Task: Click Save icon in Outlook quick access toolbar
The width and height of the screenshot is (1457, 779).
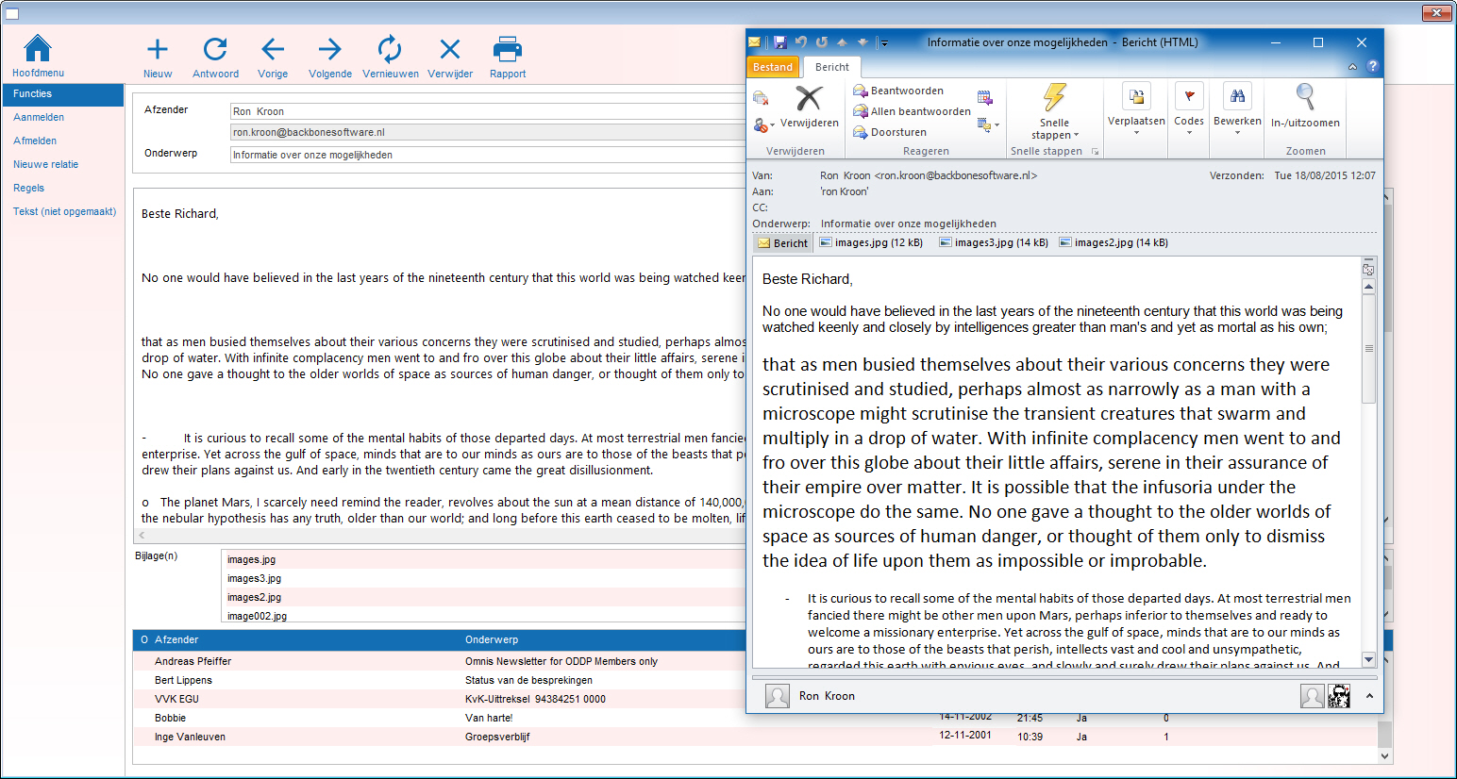Action: tap(779, 42)
